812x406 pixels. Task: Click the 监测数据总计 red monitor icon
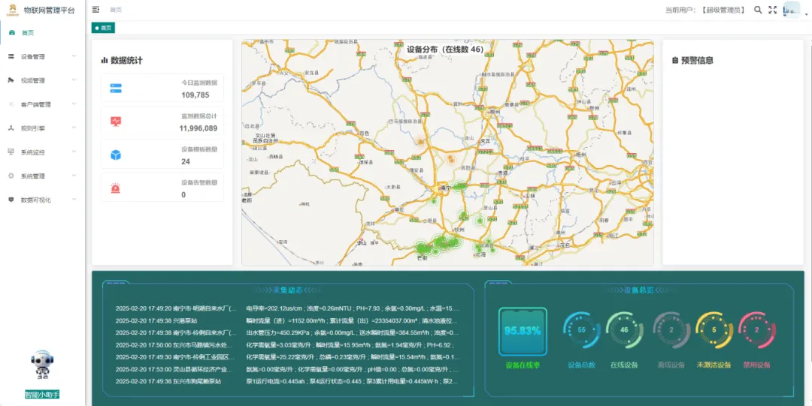point(116,122)
